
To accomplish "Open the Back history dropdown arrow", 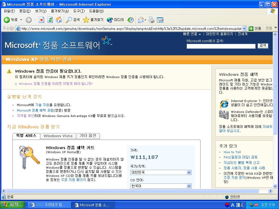I will click(21, 20).
